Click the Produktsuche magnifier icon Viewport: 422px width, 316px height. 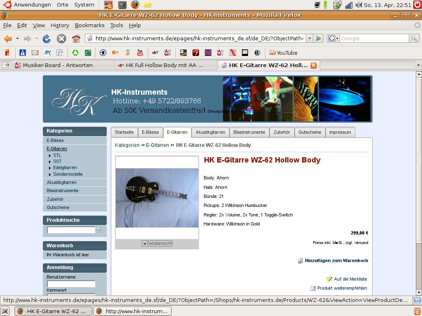[100, 230]
